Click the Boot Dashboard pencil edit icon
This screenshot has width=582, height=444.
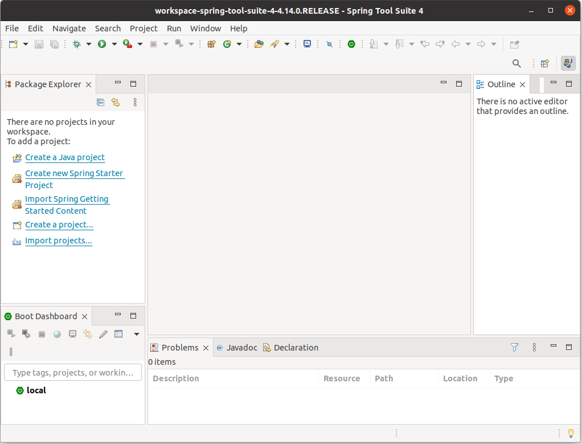click(103, 334)
